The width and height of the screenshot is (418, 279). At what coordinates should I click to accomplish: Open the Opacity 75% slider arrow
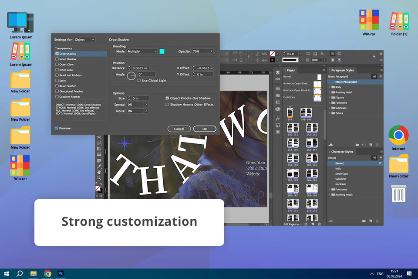211,51
